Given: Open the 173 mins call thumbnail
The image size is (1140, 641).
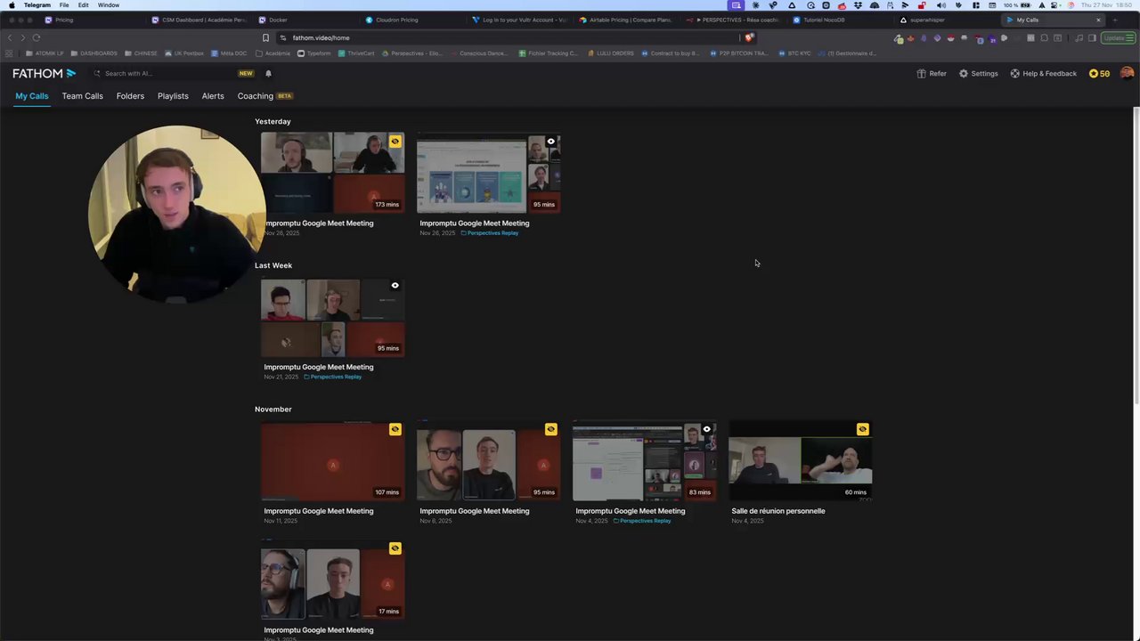Looking at the screenshot, I should click(332, 172).
